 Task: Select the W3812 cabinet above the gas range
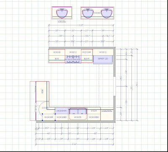pyautogui.click(x=73, y=52)
